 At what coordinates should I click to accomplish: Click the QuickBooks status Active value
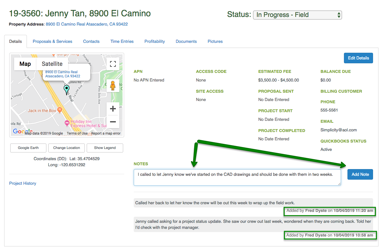326,150
